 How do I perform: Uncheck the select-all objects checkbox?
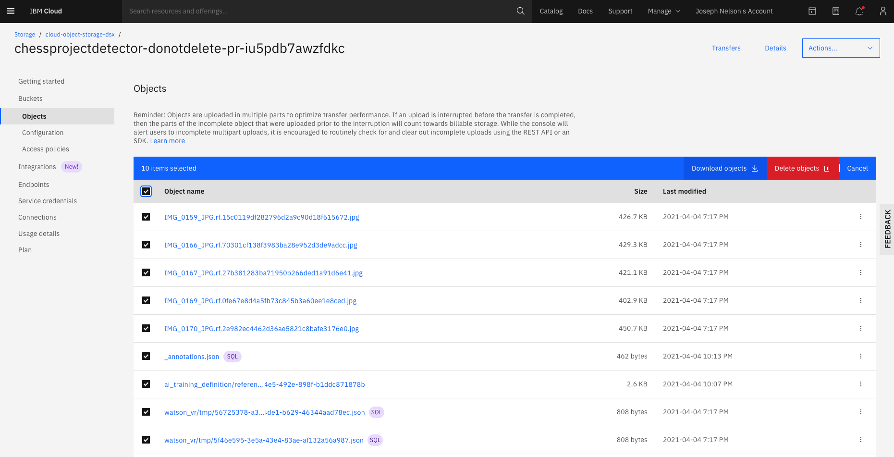[146, 191]
